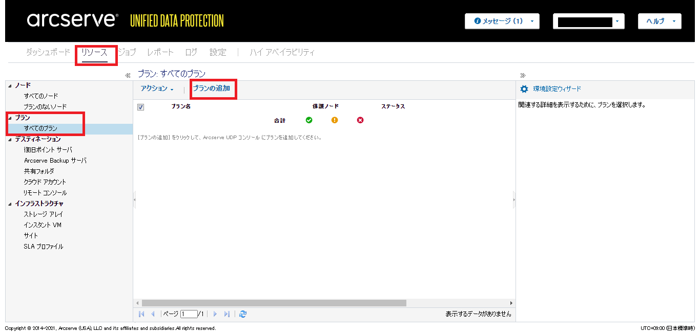Toggle the select-all plans checkbox

(x=141, y=107)
